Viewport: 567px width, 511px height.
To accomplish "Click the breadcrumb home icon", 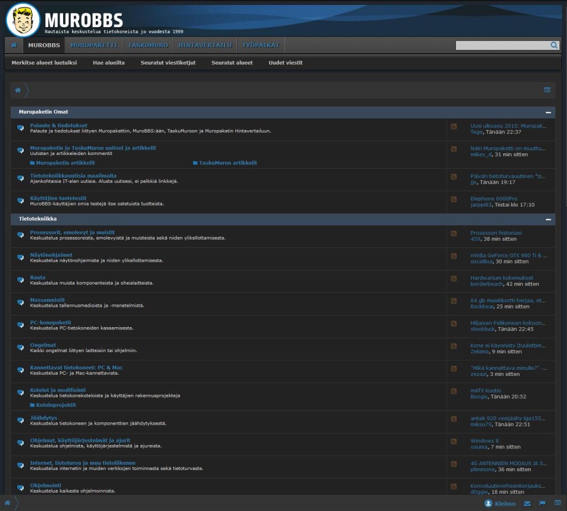I will 18,90.
